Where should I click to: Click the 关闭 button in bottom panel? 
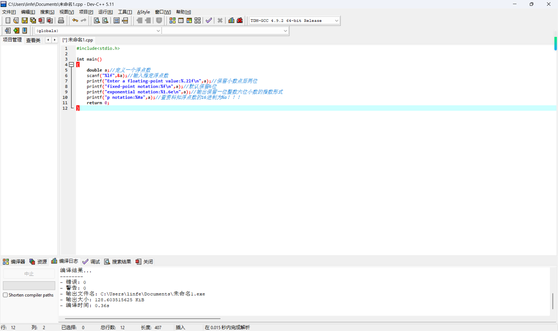[144, 262]
